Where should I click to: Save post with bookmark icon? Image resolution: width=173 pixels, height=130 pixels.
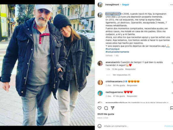(x=172, y=108)
